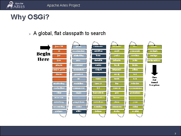Select the 'order' box
Image resolution: width=181 pixels, height=136 pixels.
79,107
